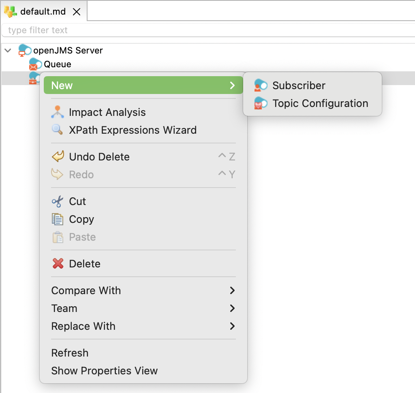Switch to the default.md editor tab
Viewport: 415px width, 393px height.
(x=43, y=12)
